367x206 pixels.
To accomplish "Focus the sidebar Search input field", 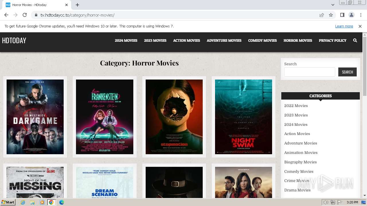I will 310,72.
